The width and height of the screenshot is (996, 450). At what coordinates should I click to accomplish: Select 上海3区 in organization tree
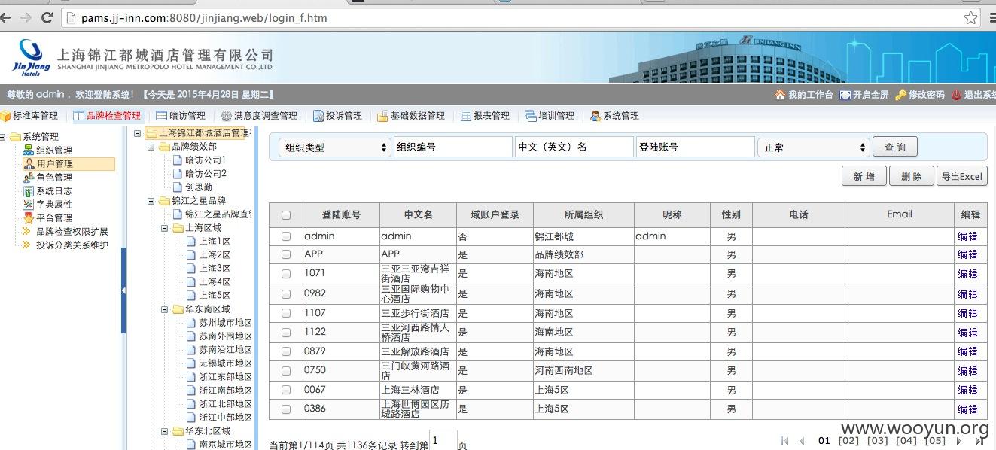(215, 269)
